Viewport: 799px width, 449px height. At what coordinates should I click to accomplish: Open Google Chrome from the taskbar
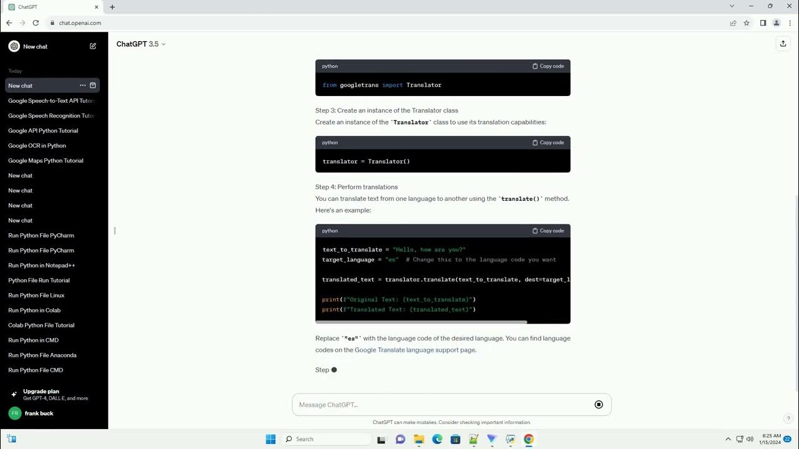point(529,439)
